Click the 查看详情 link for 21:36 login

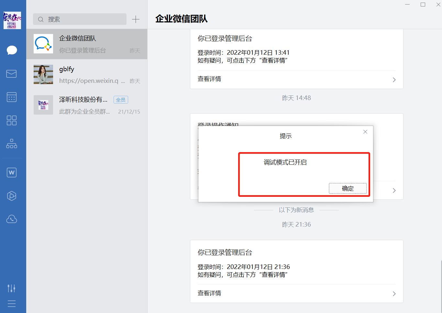coord(209,293)
